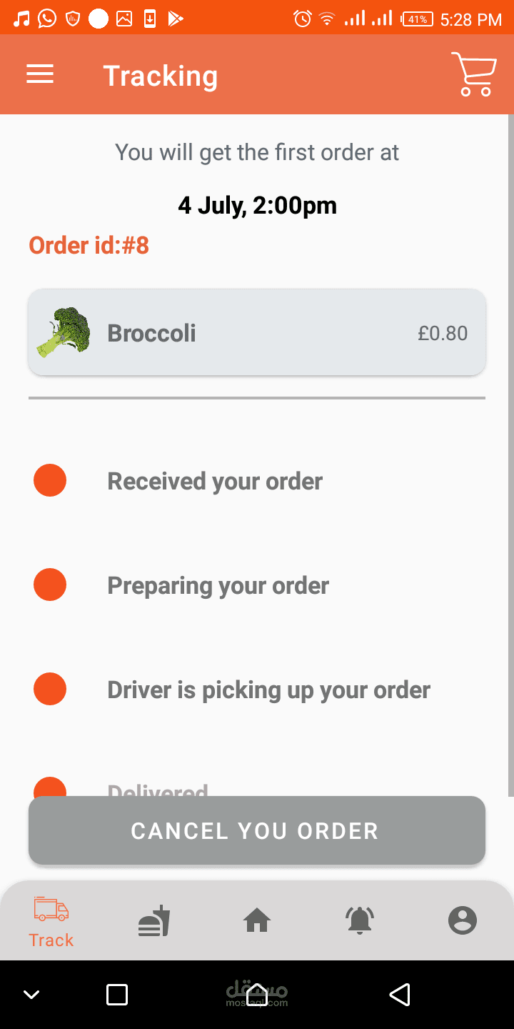Select the Driver is picking up status dot
Image resolution: width=514 pixels, height=1029 pixels.
[50, 690]
